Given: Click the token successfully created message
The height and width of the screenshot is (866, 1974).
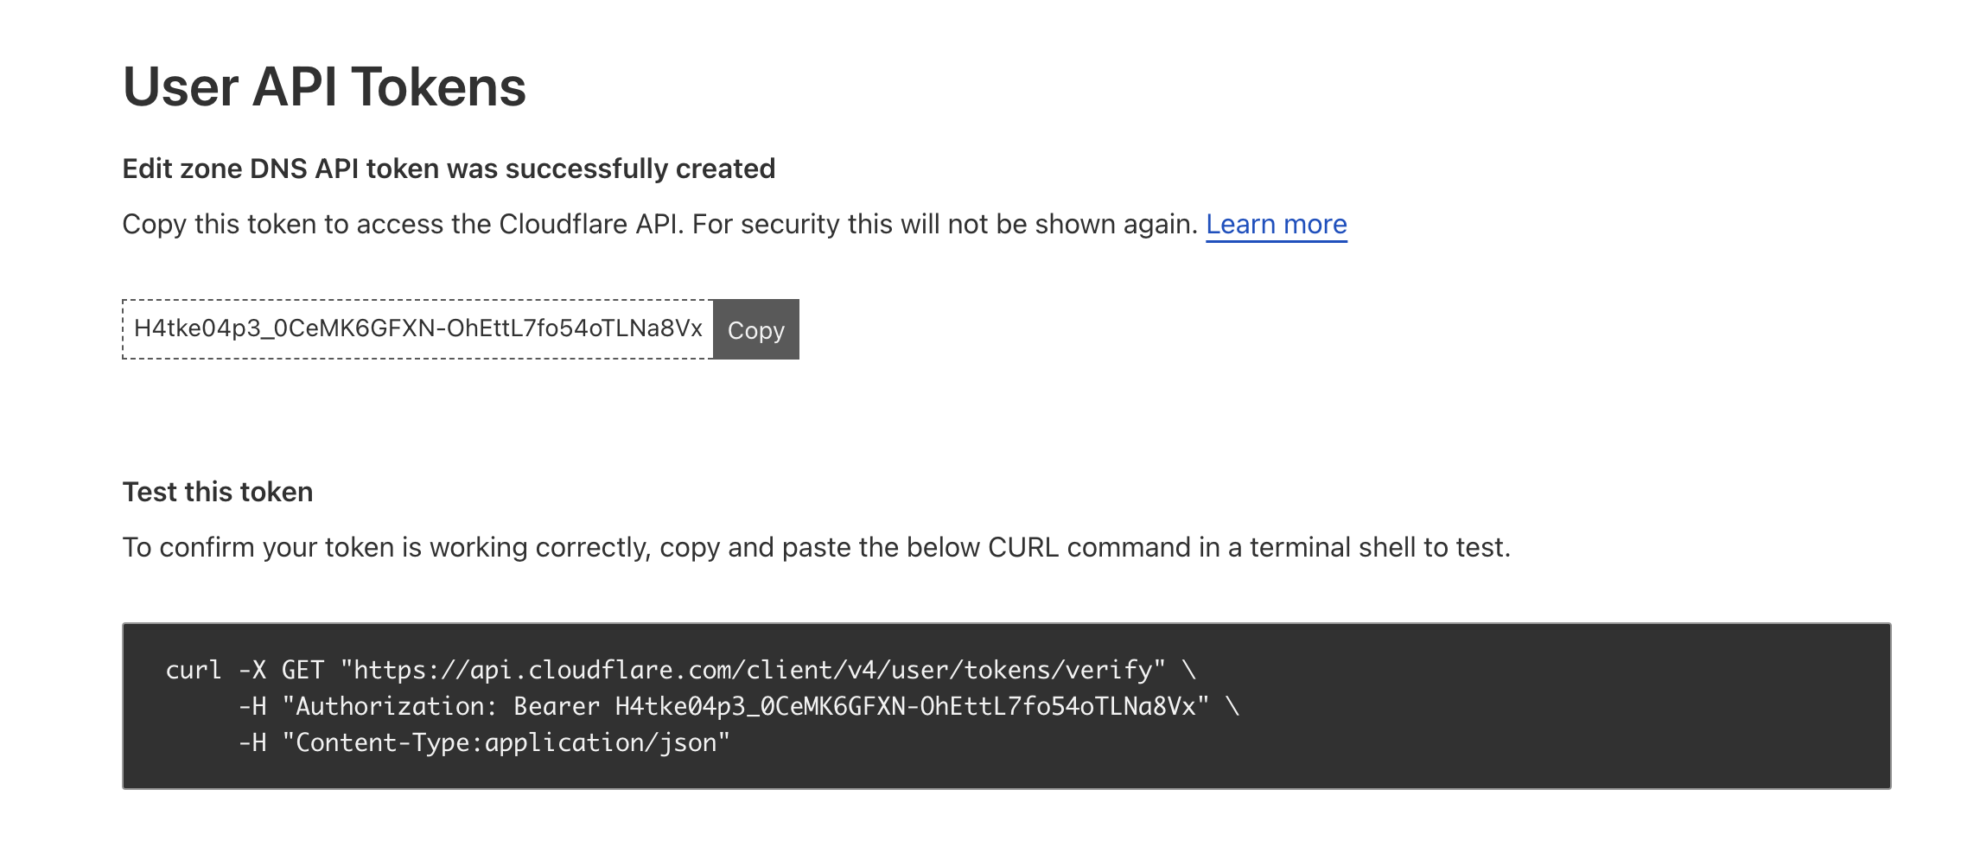Looking at the screenshot, I should click(x=449, y=169).
